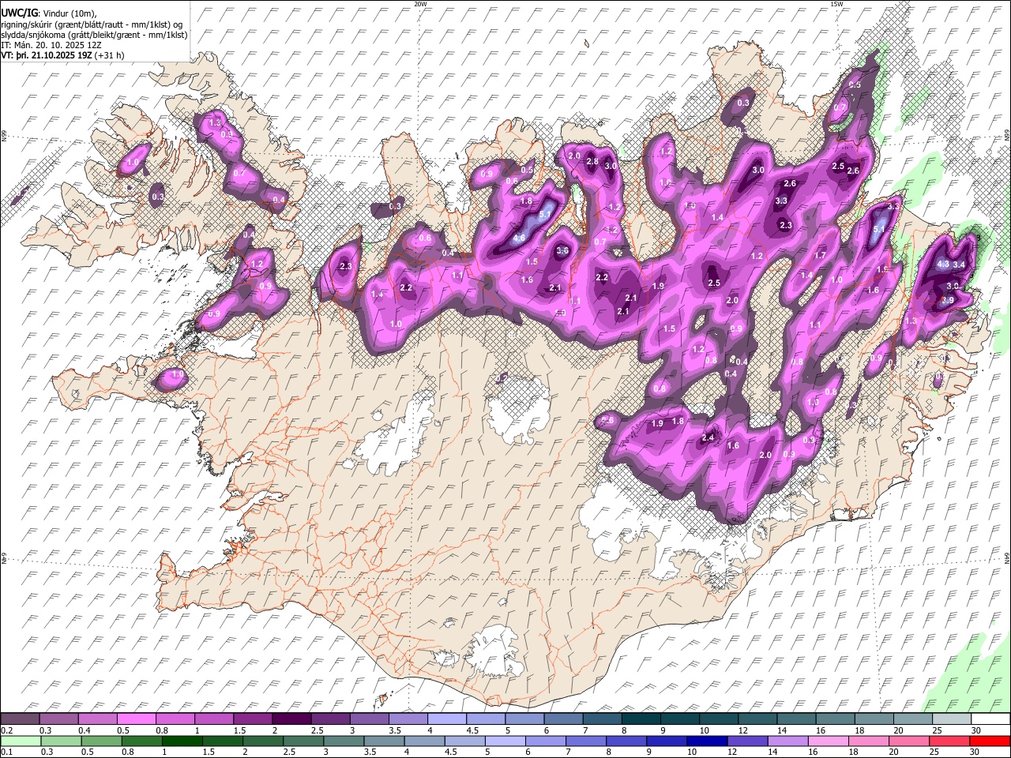
Task: Click the navy blue bottom-row swatch between 10 and 12
Action: [x=706, y=741]
